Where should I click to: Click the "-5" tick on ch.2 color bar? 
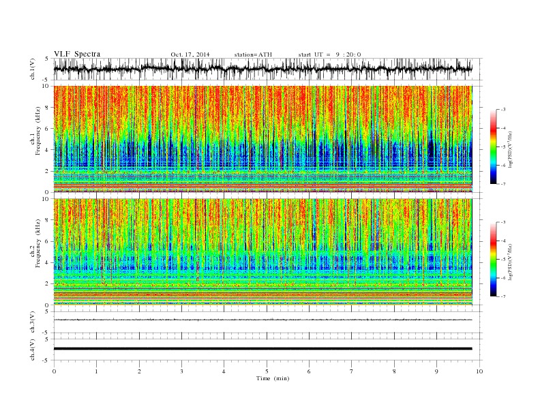point(502,259)
